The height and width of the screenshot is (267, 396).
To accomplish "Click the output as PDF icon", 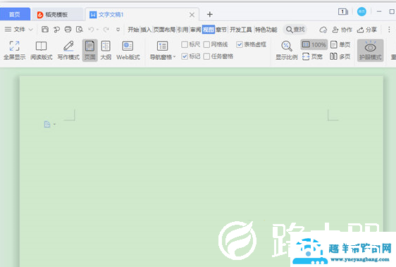I will 56,30.
